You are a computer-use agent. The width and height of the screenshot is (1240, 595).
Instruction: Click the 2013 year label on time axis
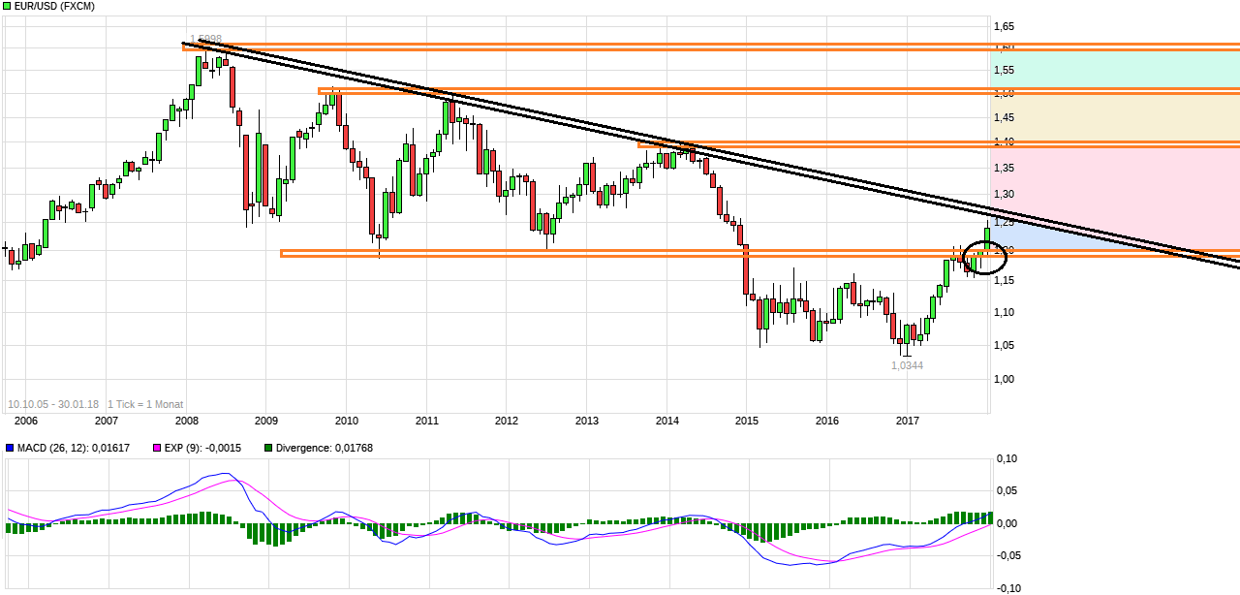pos(587,421)
